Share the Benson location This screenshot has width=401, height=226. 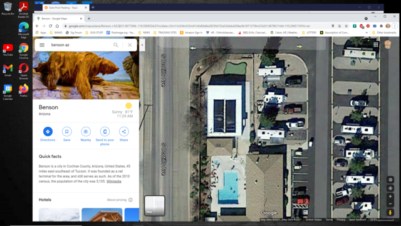click(124, 134)
